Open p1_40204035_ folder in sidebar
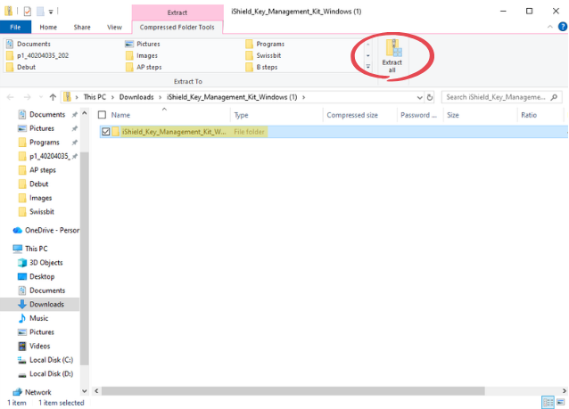This screenshot has width=569, height=409. point(49,156)
